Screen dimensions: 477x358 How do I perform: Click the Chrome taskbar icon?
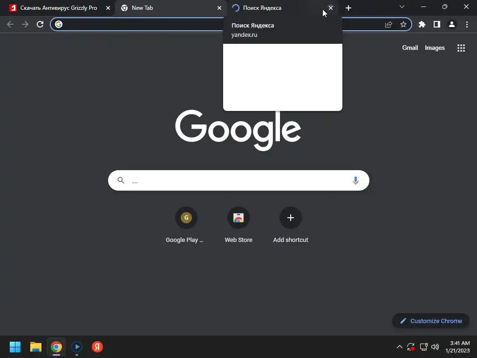[x=56, y=347]
